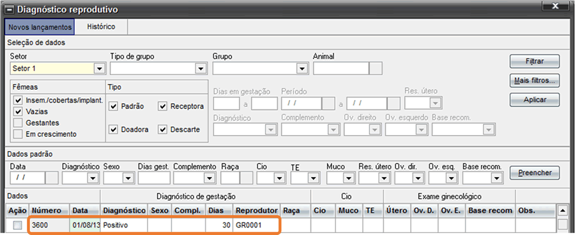Open Diagnóstico dropdown in Dados padrão
575x235 pixels.
click(x=93, y=178)
